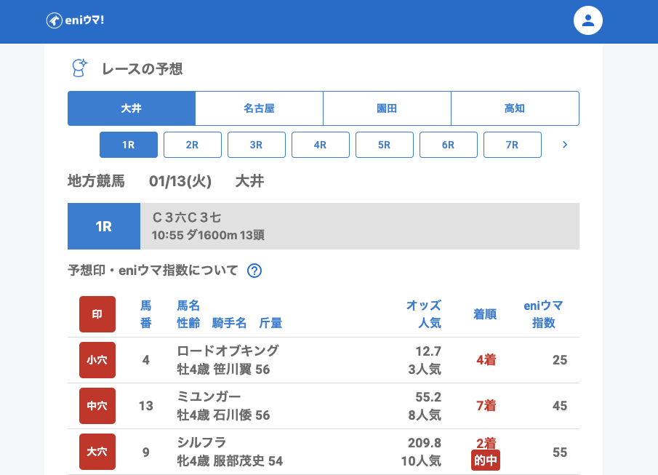Choose race 3R button

(257, 145)
